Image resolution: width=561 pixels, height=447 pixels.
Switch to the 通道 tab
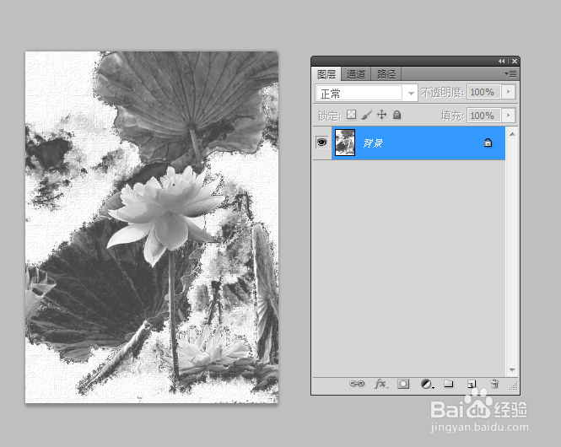(356, 74)
